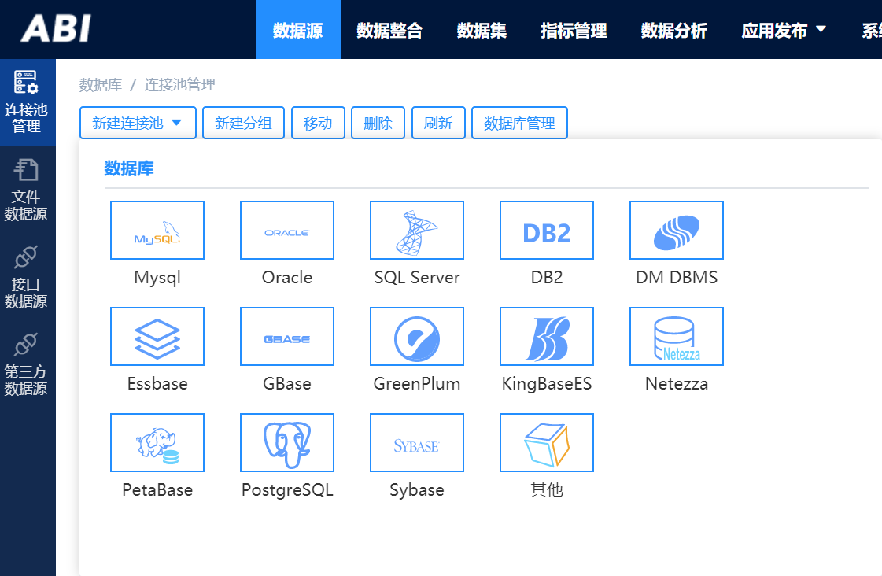Image resolution: width=882 pixels, height=576 pixels.
Task: Click the 其他 text label
Action: coord(547,490)
